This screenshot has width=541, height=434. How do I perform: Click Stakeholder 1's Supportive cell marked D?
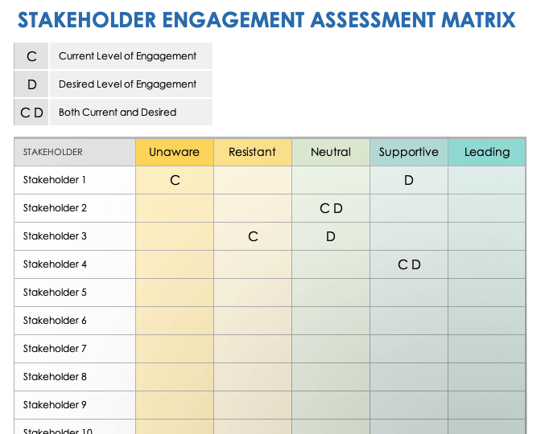pyautogui.click(x=408, y=180)
